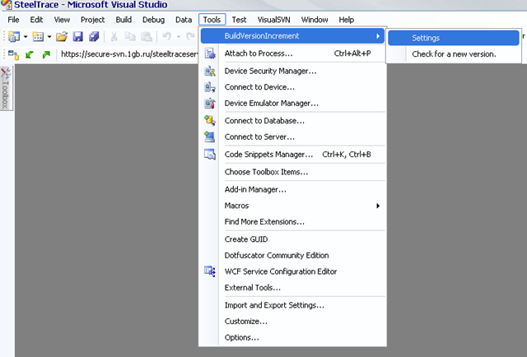The height and width of the screenshot is (357, 527).
Task: Click the Save All icon
Action: pyautogui.click(x=94, y=36)
